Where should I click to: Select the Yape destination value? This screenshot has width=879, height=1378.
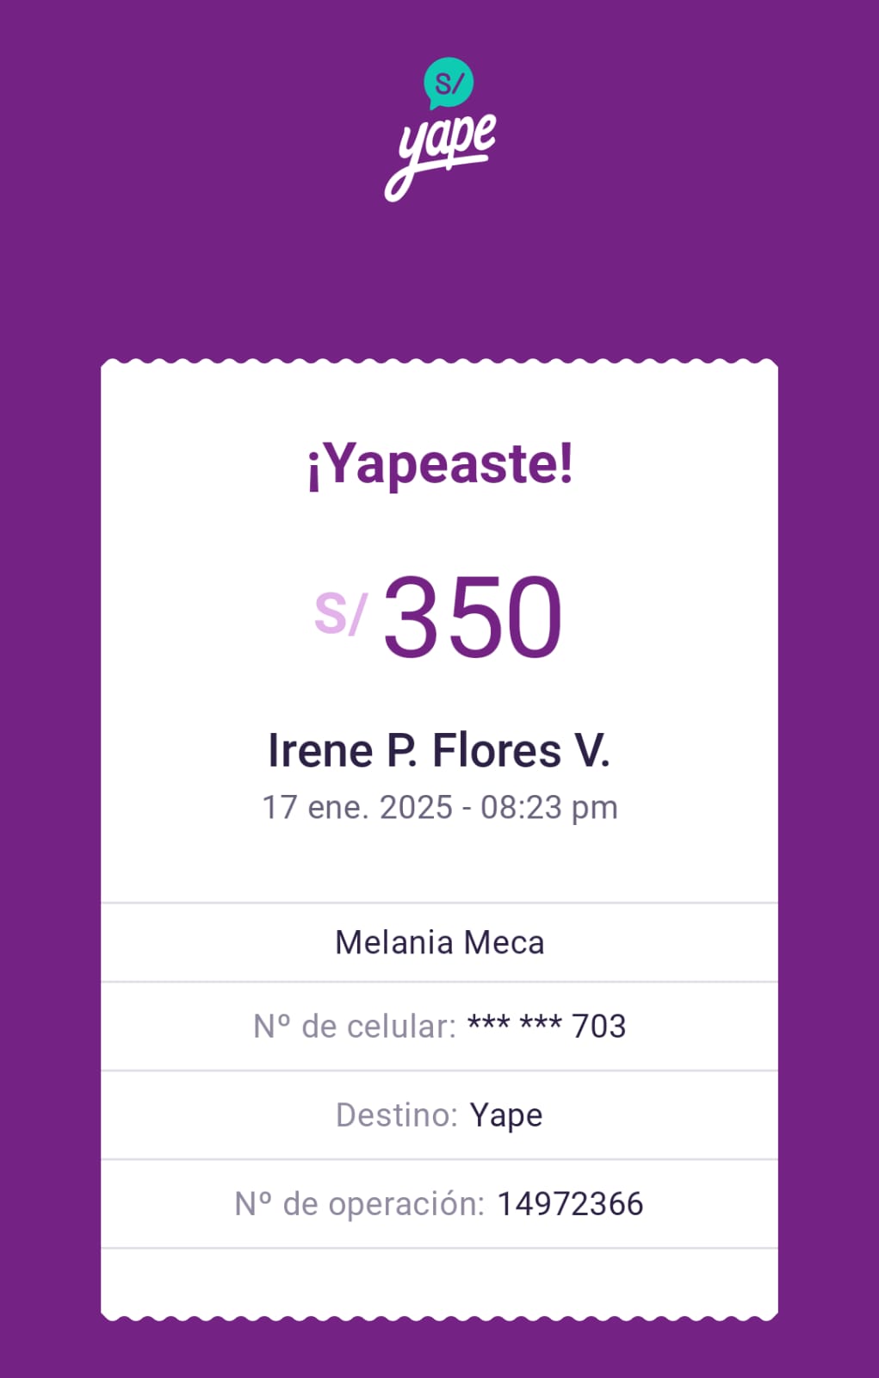pos(506,1115)
